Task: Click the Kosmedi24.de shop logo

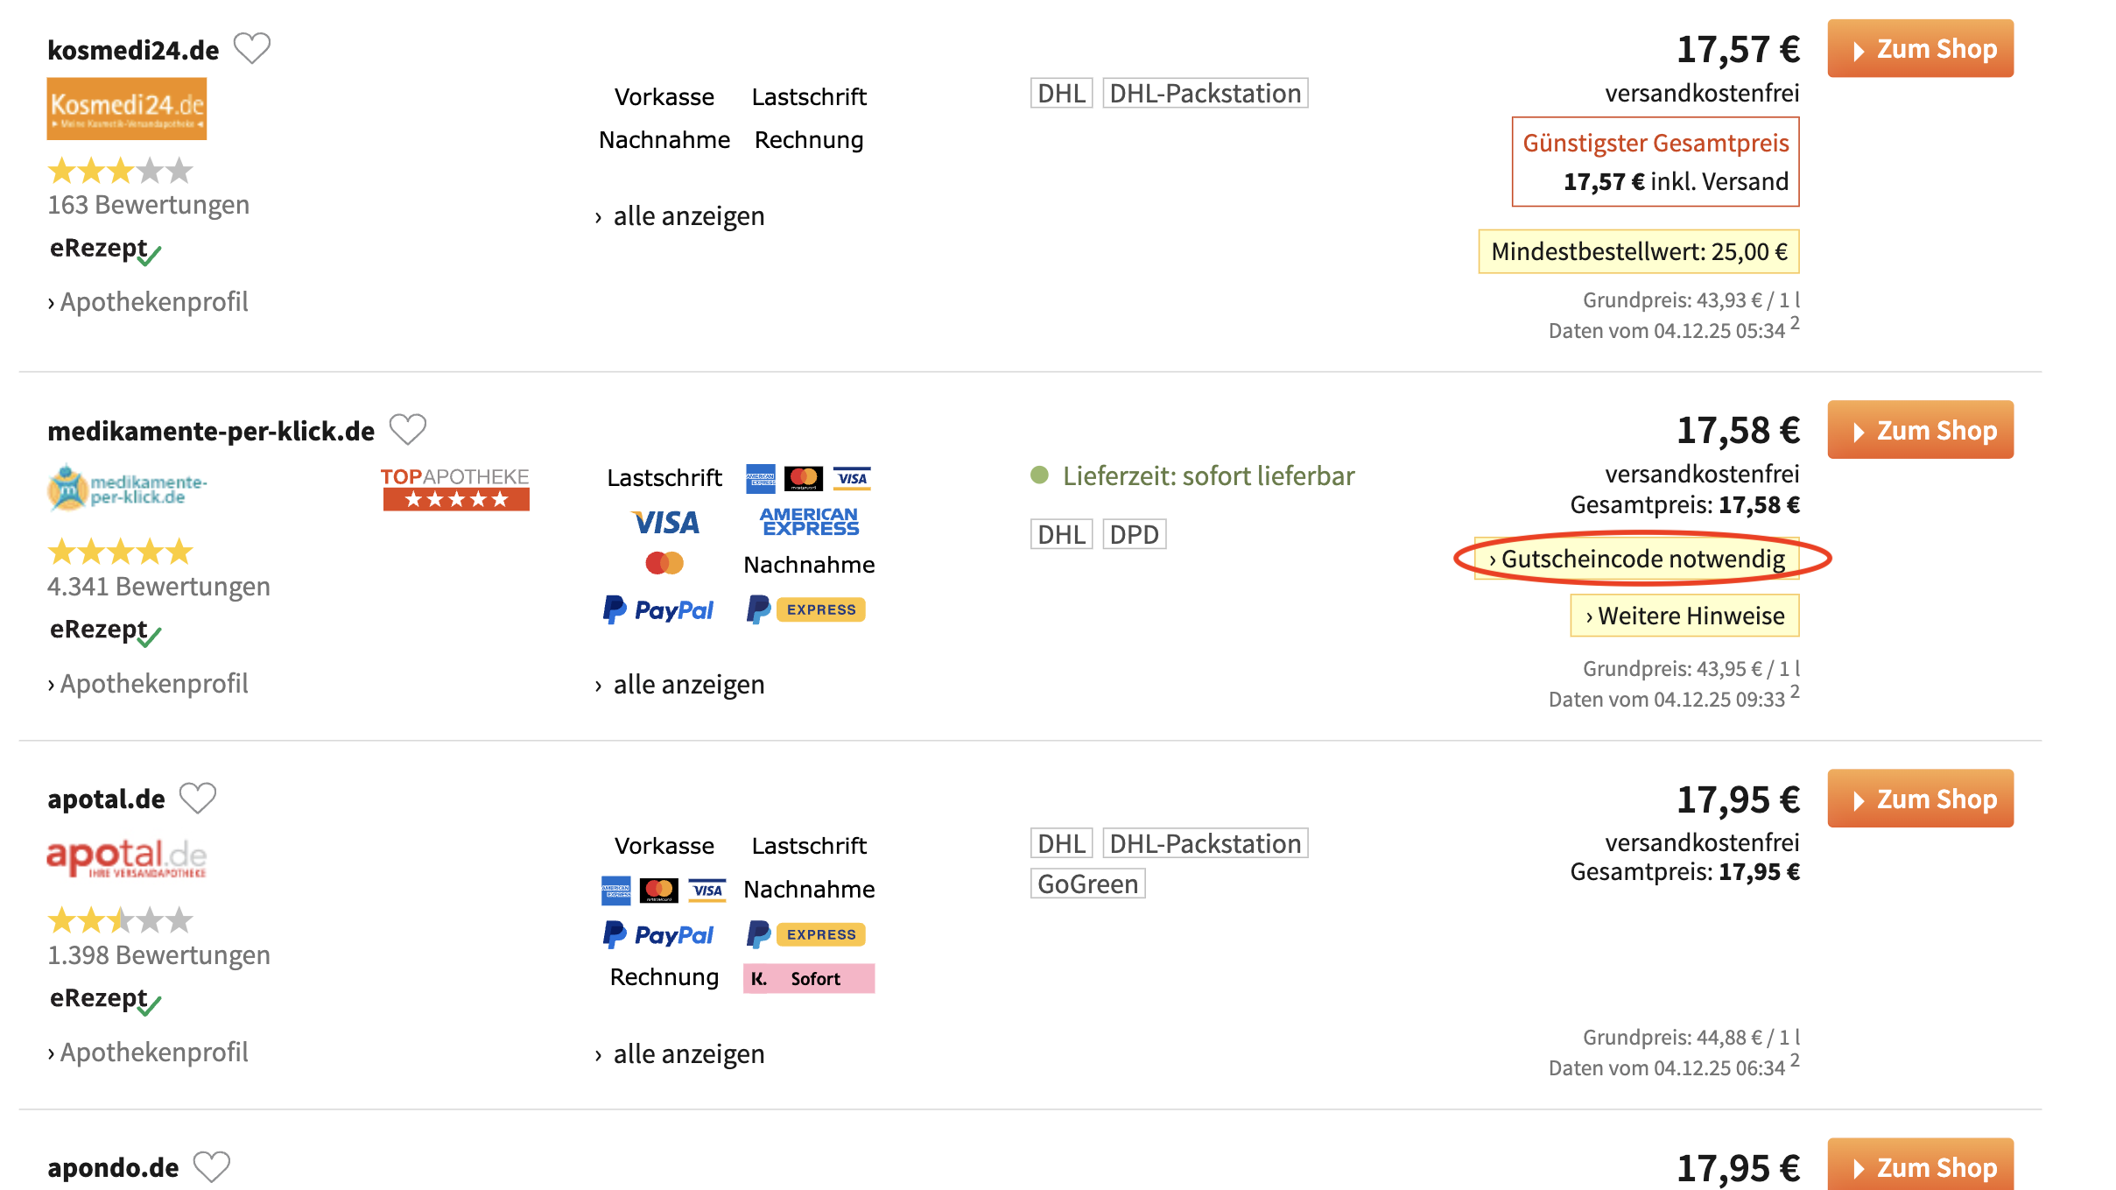Action: point(126,108)
